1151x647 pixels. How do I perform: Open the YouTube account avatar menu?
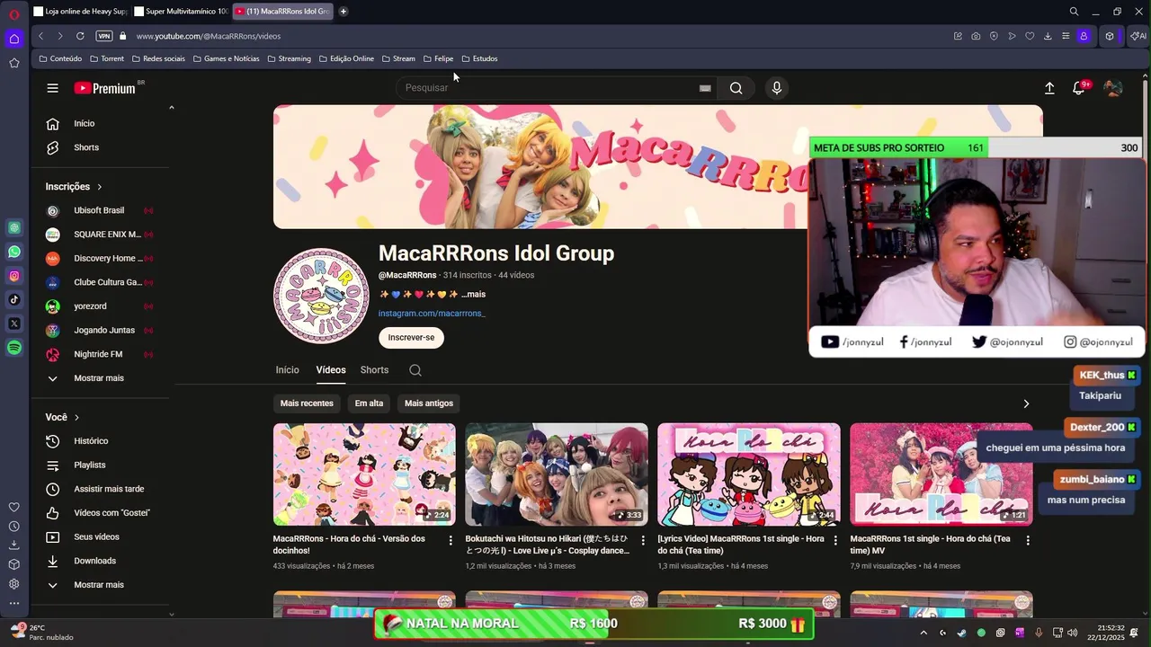pyautogui.click(x=1113, y=88)
